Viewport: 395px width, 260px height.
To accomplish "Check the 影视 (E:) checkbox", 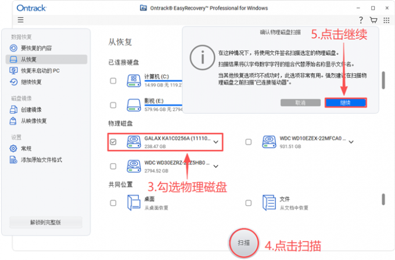I will click(113, 105).
